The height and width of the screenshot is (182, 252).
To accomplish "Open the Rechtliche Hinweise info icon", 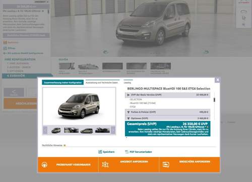I will [65, 145].
